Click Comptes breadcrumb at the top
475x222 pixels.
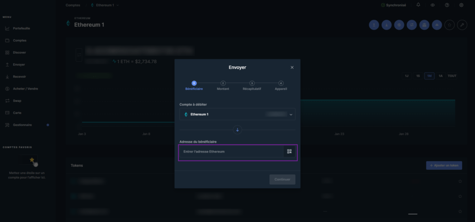pos(73,5)
